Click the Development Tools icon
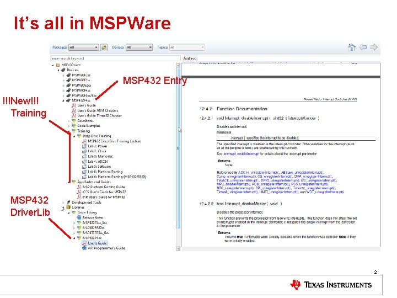The height and width of the screenshot is (298, 397). [68, 202]
